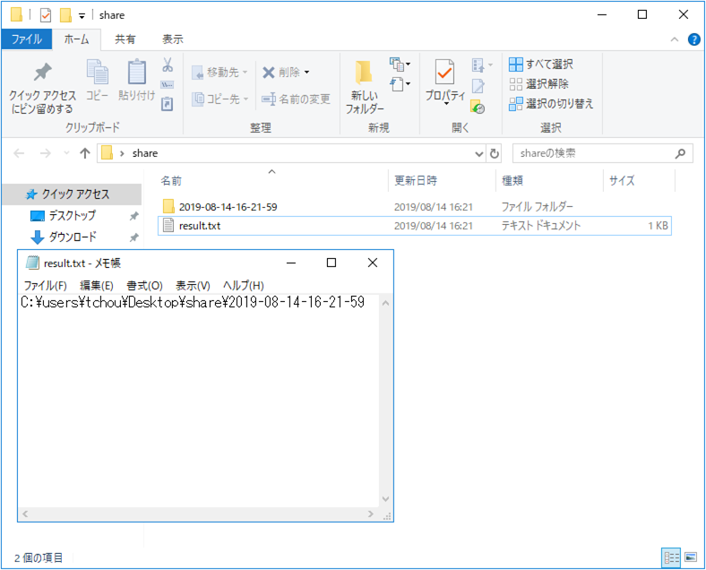This screenshot has width=706, height=570.
Task: Open Explorer help question mark
Action: (693, 39)
